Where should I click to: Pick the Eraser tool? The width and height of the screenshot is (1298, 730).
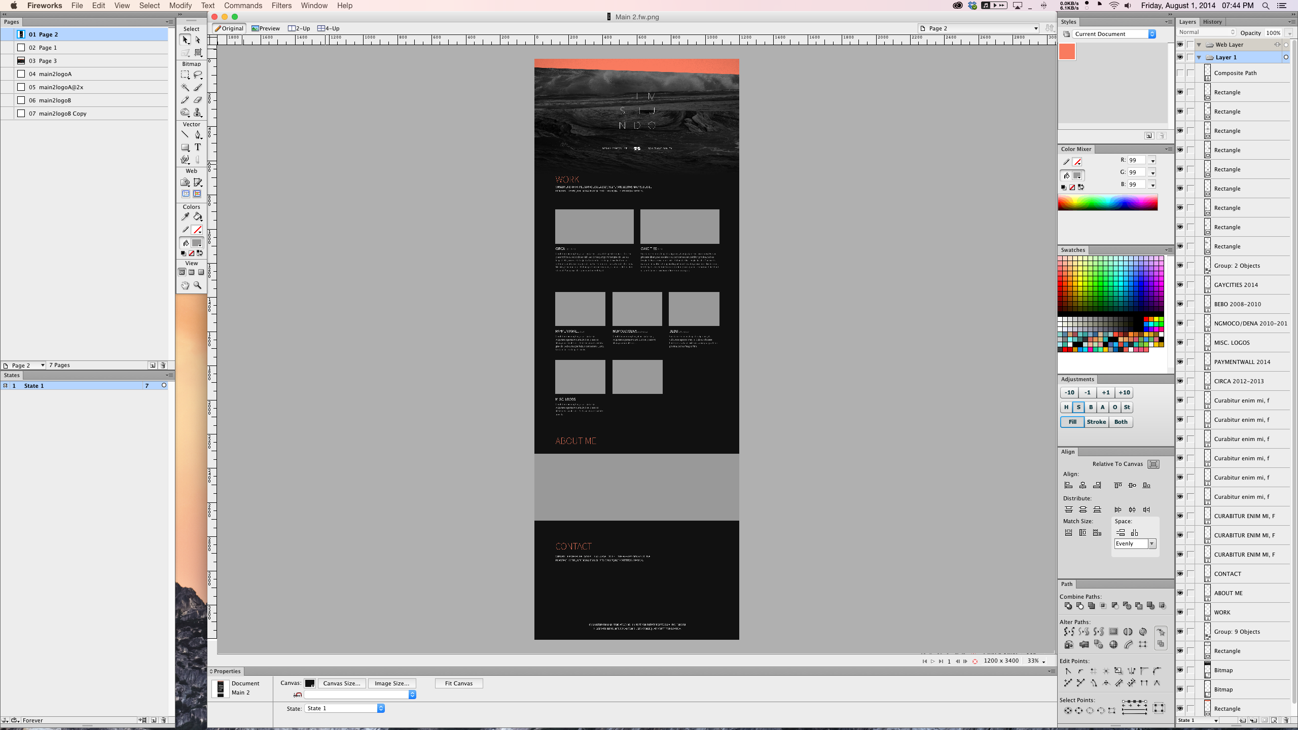pos(198,100)
